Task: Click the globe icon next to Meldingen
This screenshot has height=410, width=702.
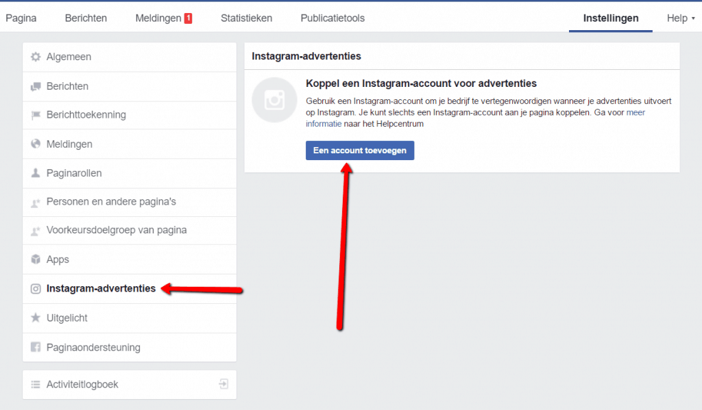Action: (x=35, y=144)
